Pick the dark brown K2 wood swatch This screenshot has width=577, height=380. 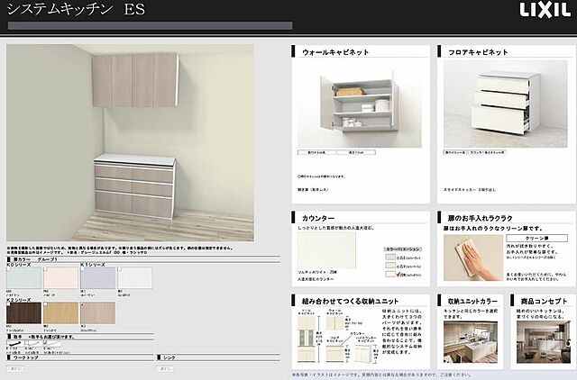coord(24,313)
